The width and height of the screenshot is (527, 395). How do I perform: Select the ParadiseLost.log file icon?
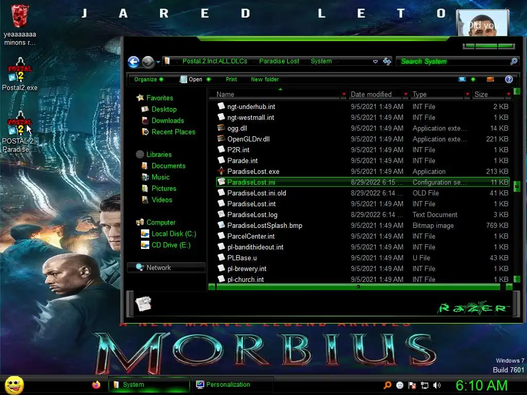(x=221, y=214)
